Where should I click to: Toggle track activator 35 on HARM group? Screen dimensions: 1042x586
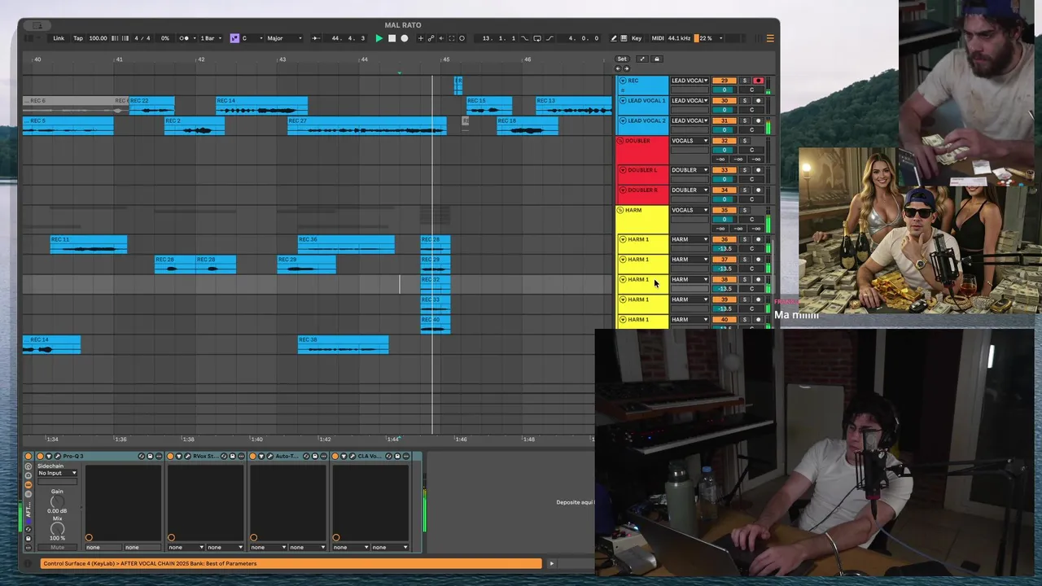[724, 210]
